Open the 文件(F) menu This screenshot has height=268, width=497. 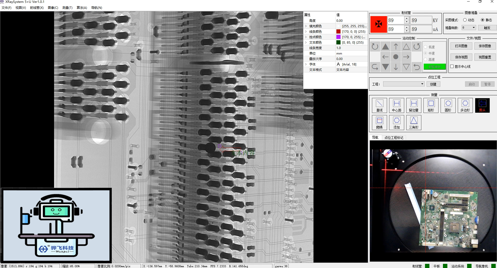[x=6, y=8]
